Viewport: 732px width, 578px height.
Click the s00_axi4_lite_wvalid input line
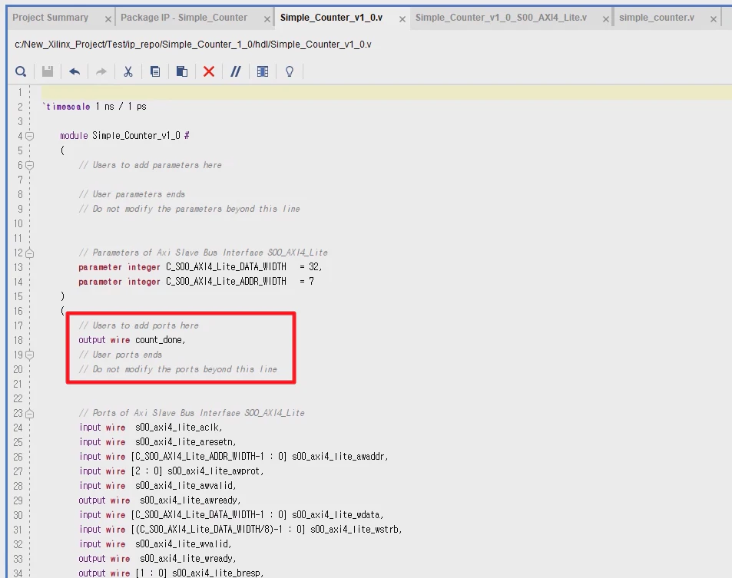click(155, 544)
